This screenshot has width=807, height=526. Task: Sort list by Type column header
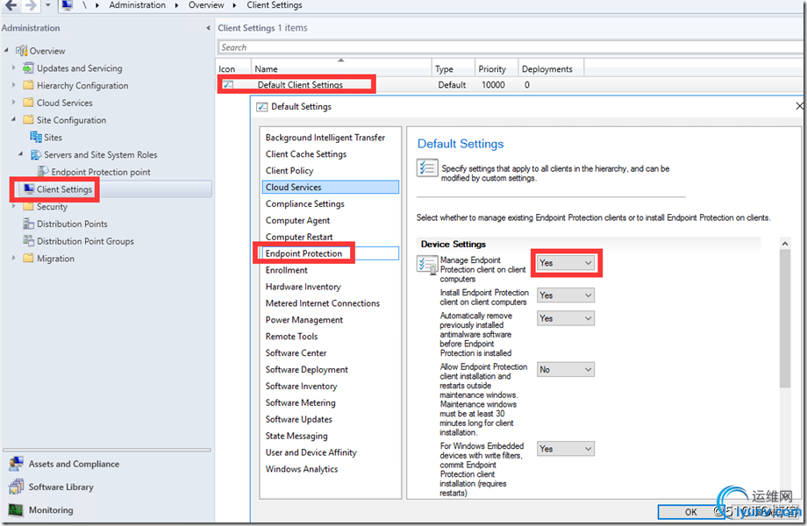(x=453, y=68)
